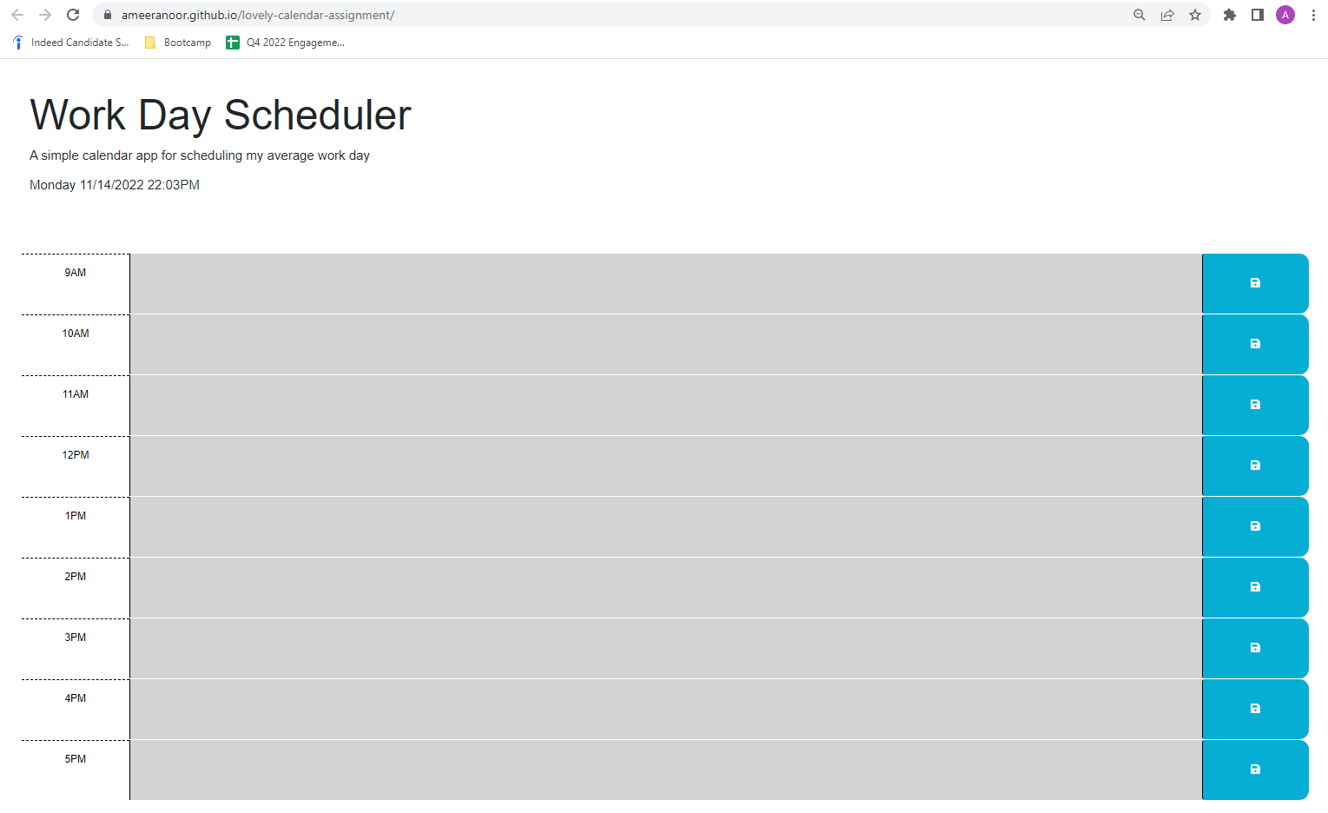Save the 12PM lunch hour slot
Screen dimensions: 1328x813
point(1254,466)
